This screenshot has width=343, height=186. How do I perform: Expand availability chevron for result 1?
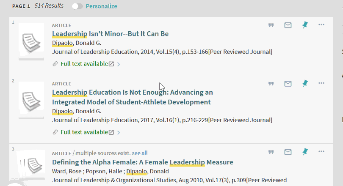point(119,64)
